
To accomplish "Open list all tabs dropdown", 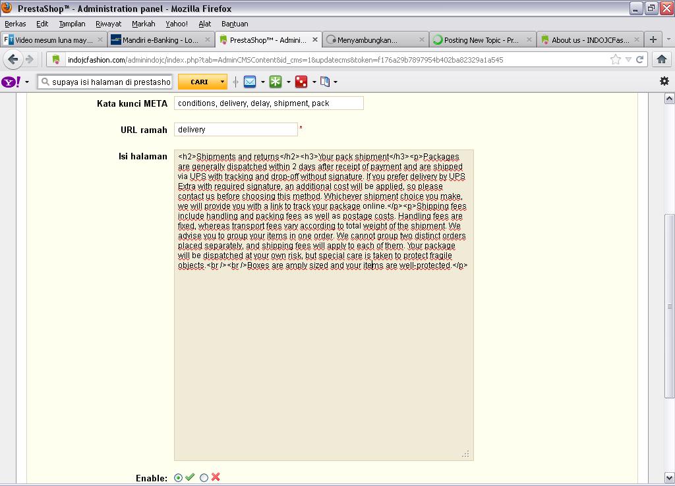I will 668,40.
